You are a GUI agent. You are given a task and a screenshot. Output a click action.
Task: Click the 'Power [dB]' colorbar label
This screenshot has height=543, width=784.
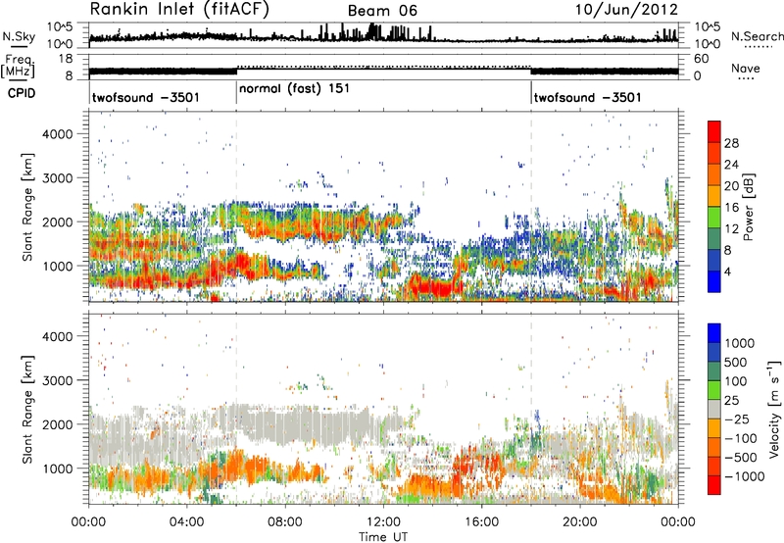[x=748, y=207]
